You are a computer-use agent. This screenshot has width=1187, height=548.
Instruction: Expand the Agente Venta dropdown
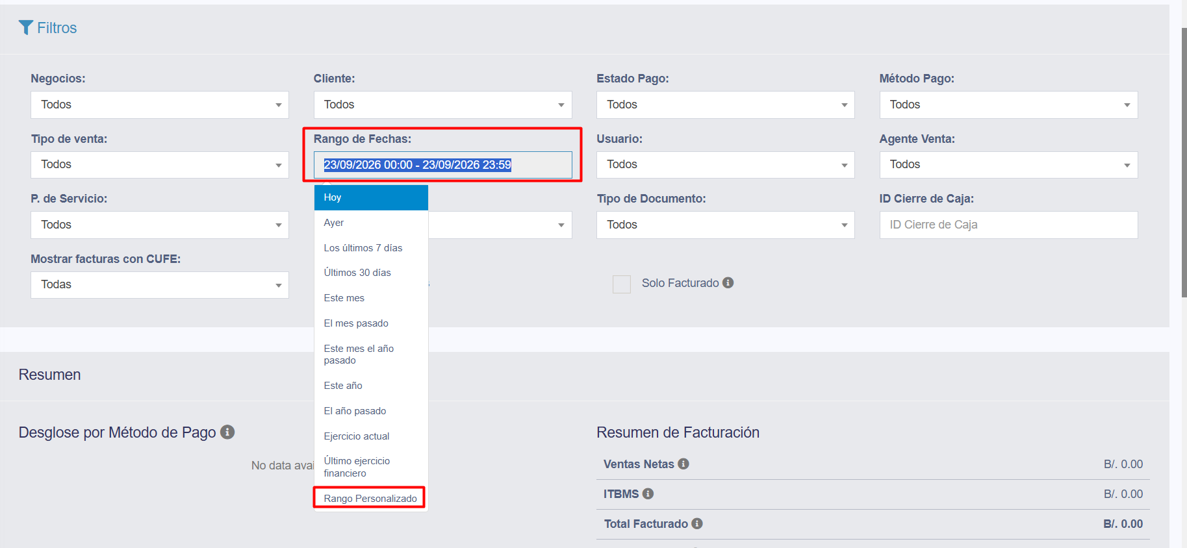click(x=1008, y=164)
